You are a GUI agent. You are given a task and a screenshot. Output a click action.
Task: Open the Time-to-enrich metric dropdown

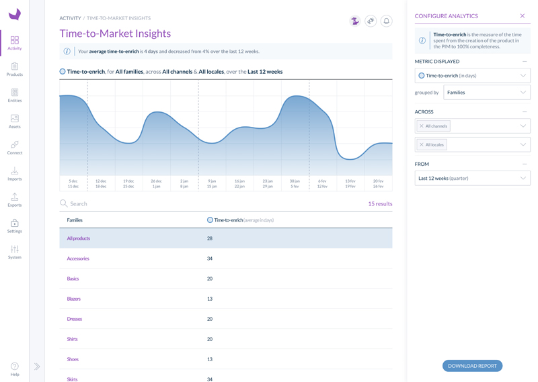click(473, 76)
